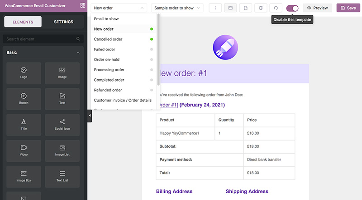Add the Title element
Image resolution: width=362 pixels, height=200 pixels.
[x=24, y=125]
